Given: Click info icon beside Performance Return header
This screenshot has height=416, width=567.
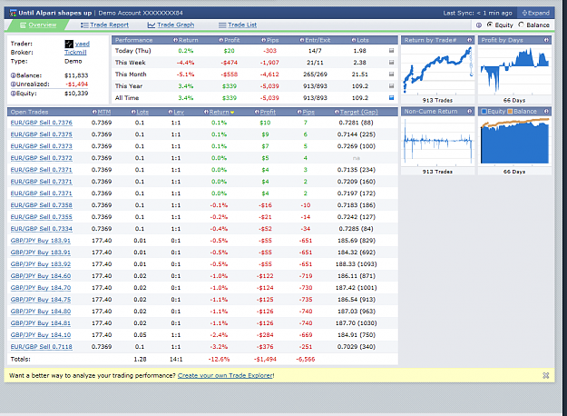Looking at the screenshot, I should coord(175,40).
